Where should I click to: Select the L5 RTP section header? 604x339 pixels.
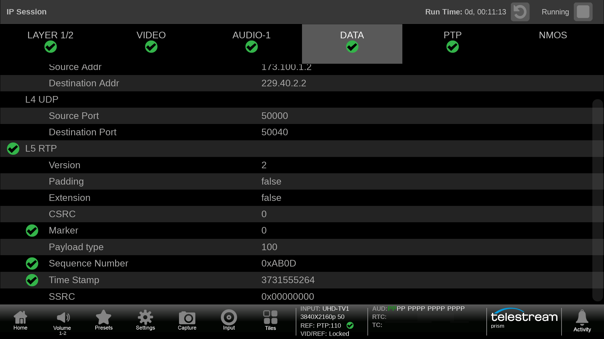41,148
